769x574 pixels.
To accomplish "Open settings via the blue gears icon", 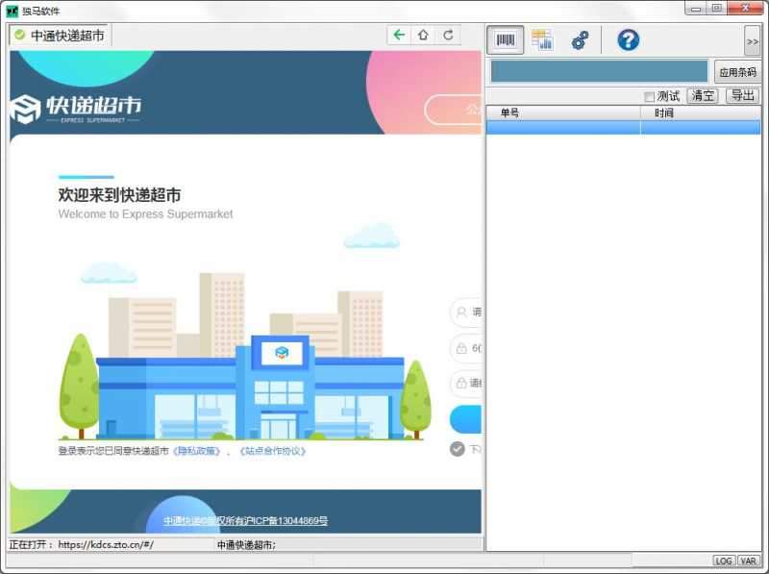I will pyautogui.click(x=580, y=40).
